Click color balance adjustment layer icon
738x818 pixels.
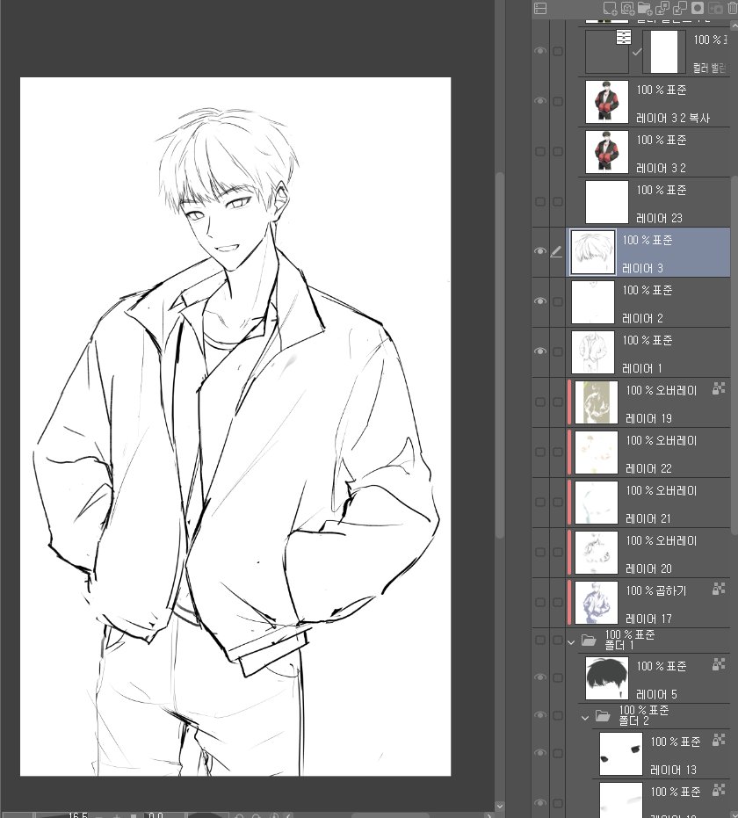point(624,37)
